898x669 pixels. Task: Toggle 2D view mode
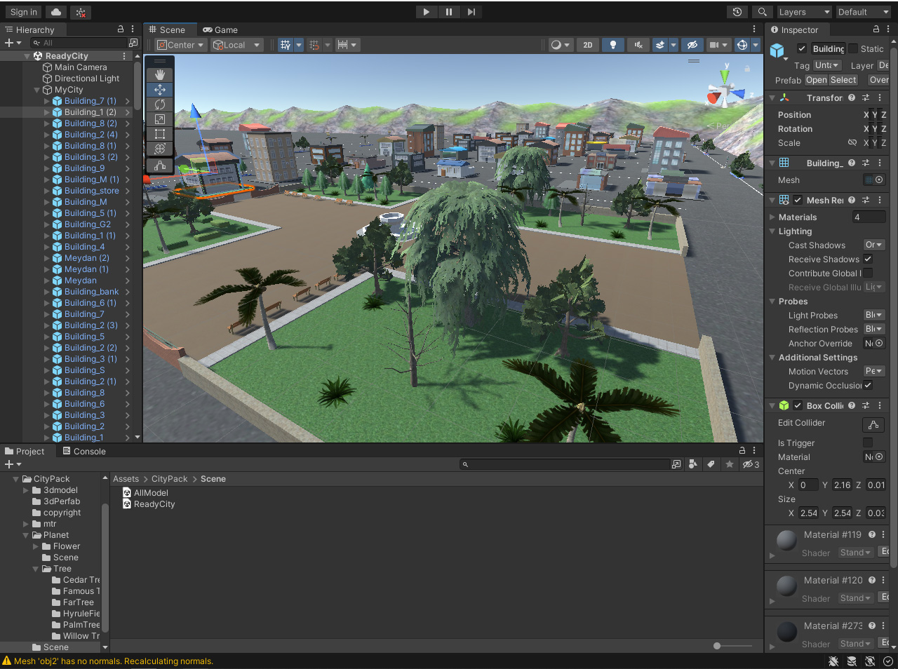pos(588,45)
